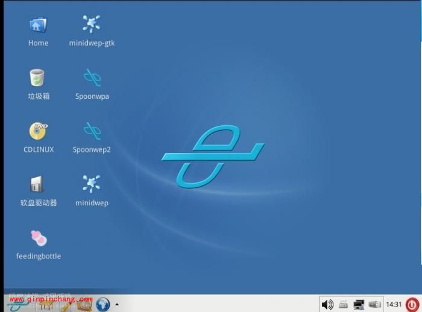Viewport: 422px width, 312px height.
Task: Launch the Spoonwep2 desktop icon
Action: [92, 131]
